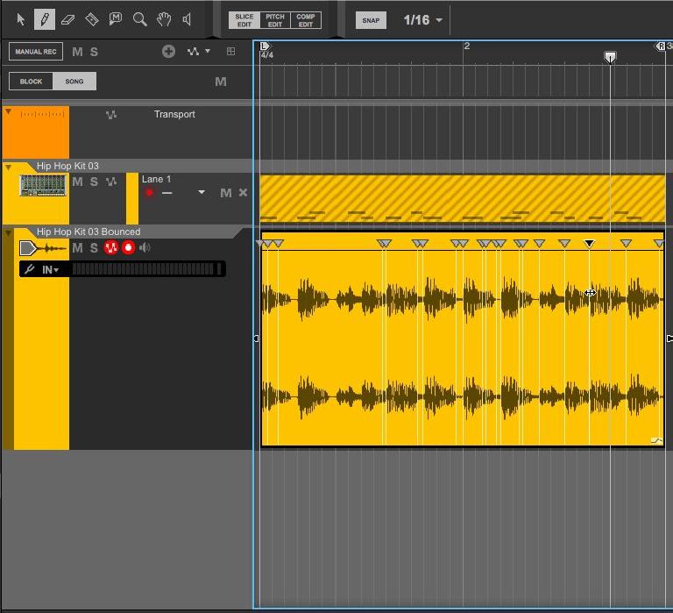673x613 pixels.
Task: Collapse the Transport track
Action: [x=8, y=111]
